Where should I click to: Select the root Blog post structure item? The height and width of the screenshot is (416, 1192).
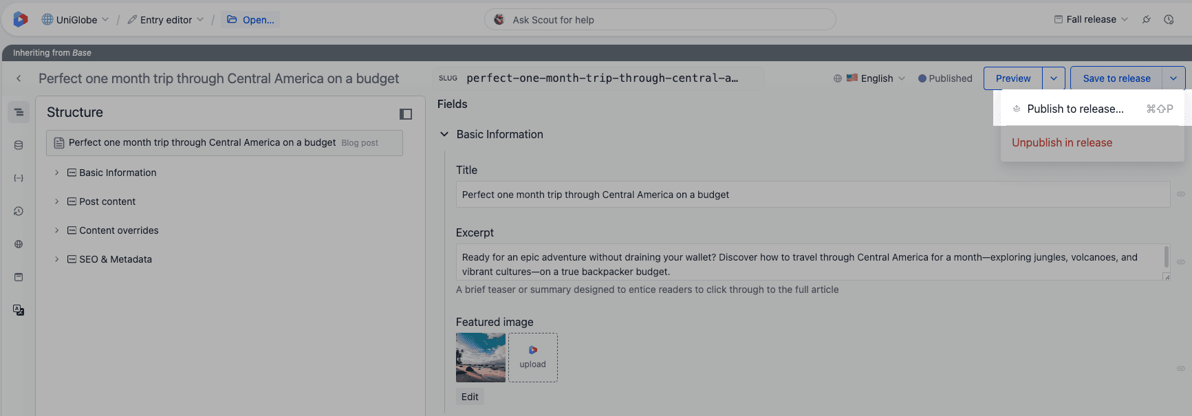coord(224,143)
